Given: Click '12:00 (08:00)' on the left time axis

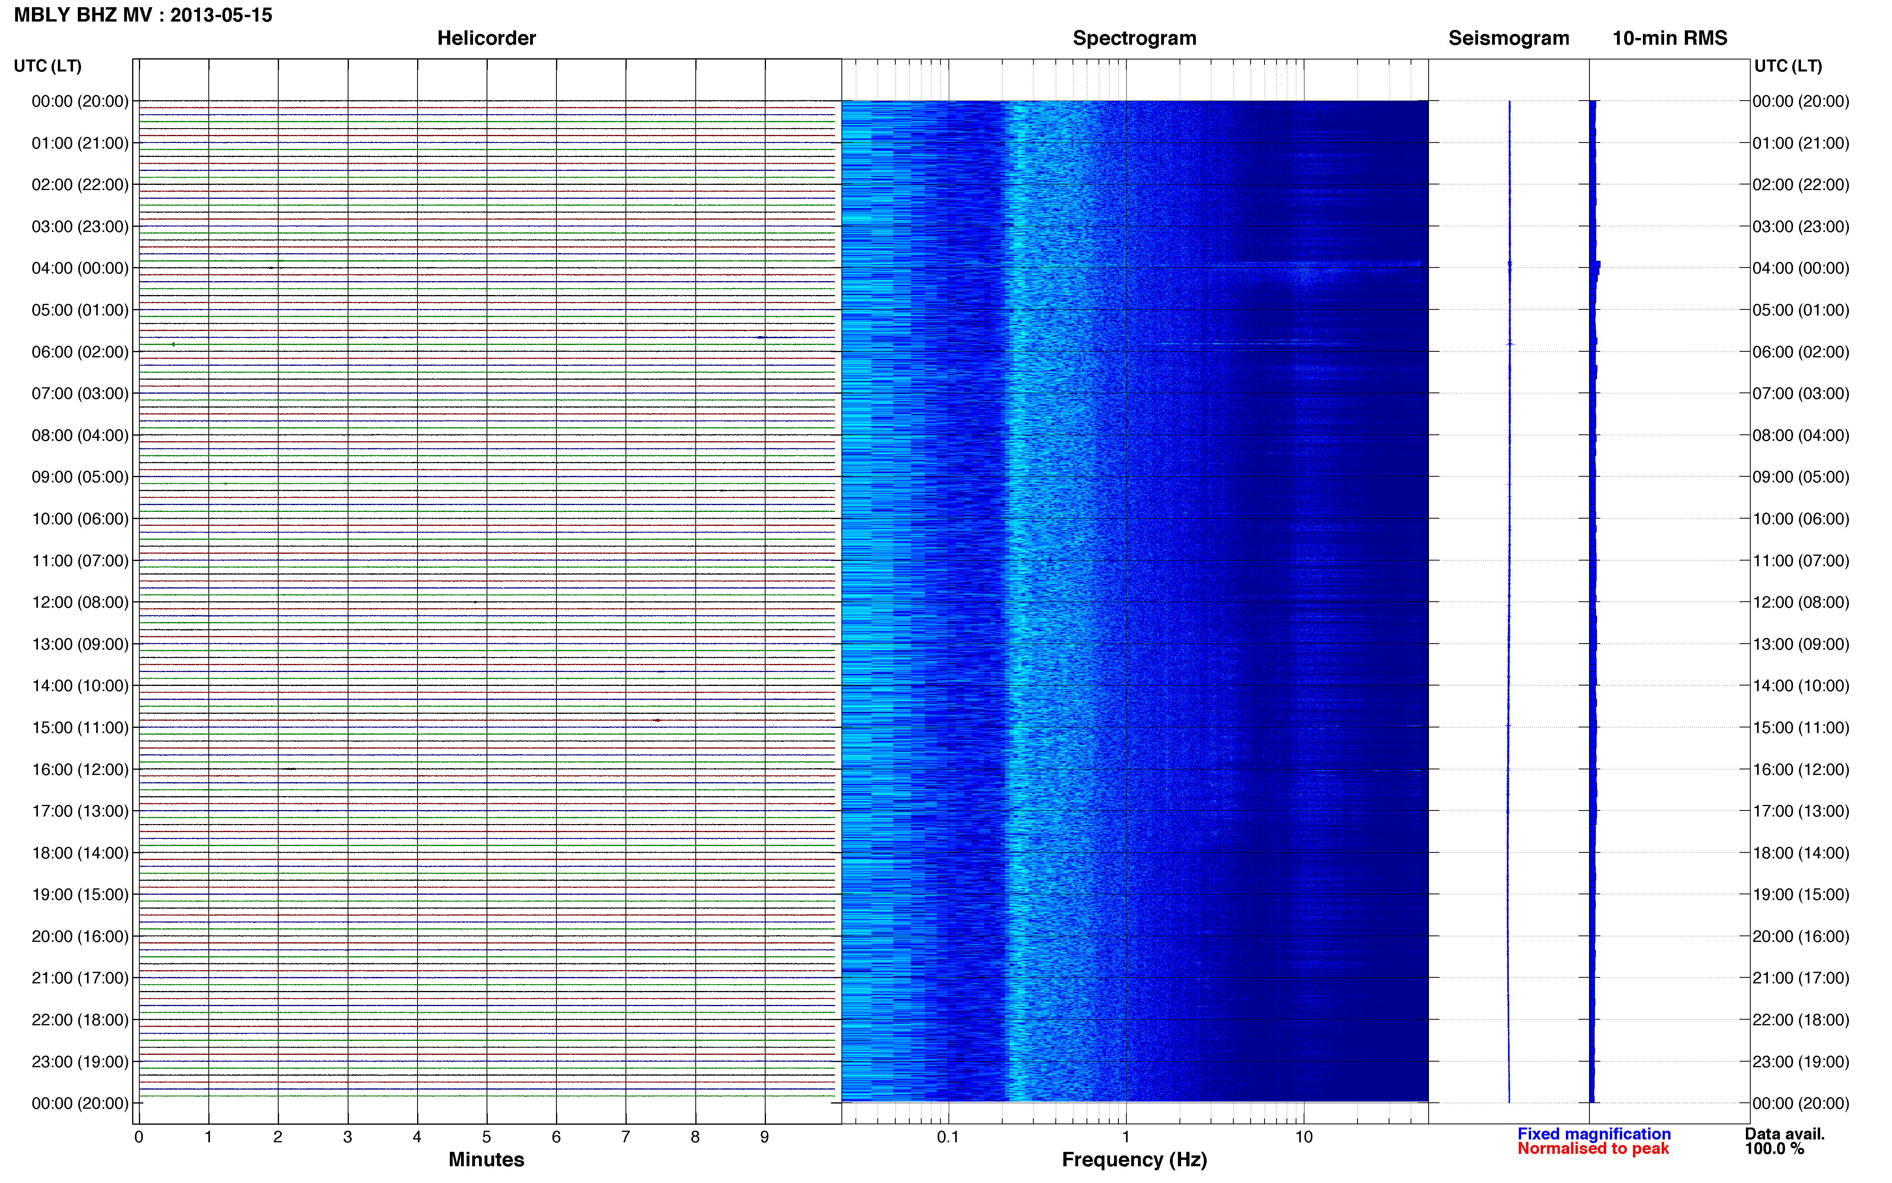Looking at the screenshot, I should coord(80,602).
